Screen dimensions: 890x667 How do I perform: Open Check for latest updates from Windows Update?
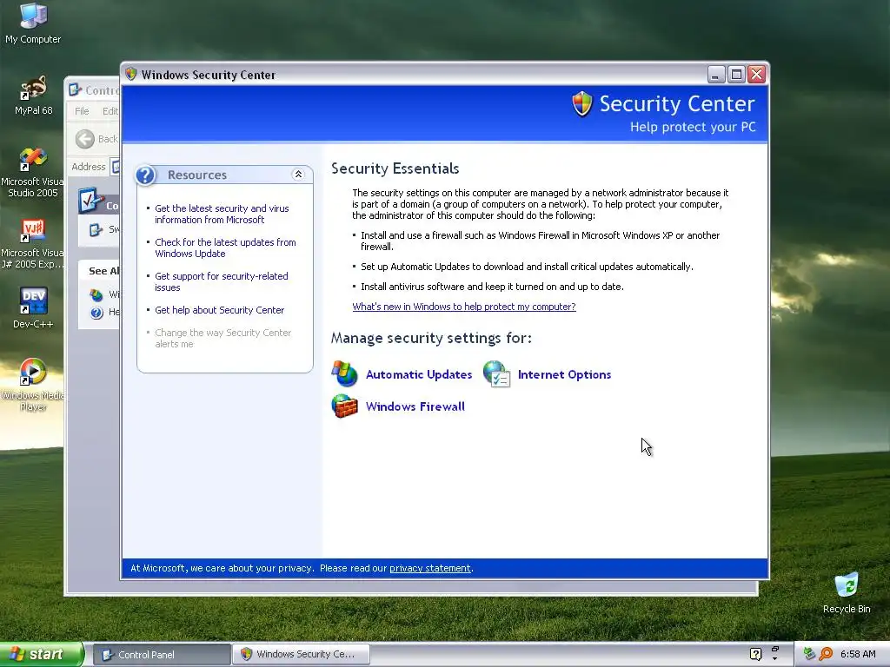click(x=225, y=248)
